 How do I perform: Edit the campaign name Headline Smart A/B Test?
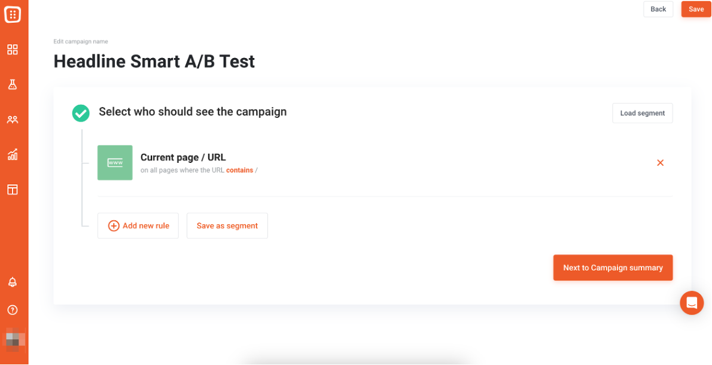[154, 61]
